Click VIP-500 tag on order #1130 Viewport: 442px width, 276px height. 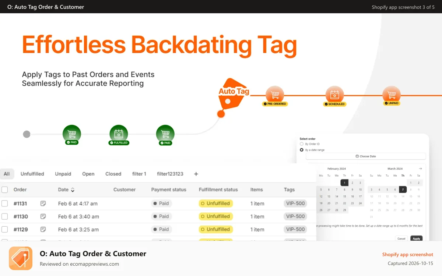295,216
